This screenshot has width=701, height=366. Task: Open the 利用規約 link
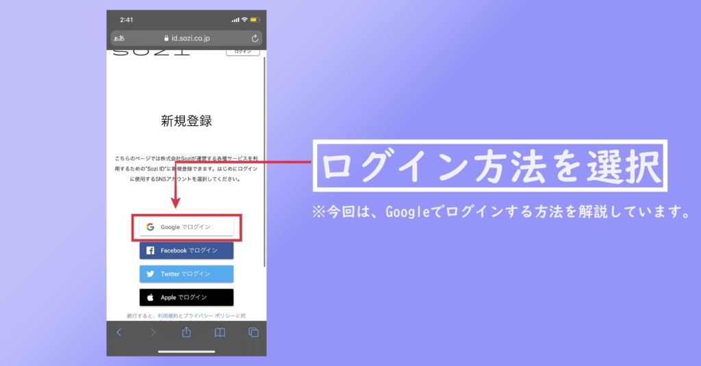168,316
